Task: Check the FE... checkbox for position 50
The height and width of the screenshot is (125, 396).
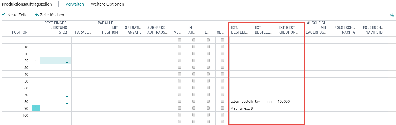Action: click(x=208, y=81)
